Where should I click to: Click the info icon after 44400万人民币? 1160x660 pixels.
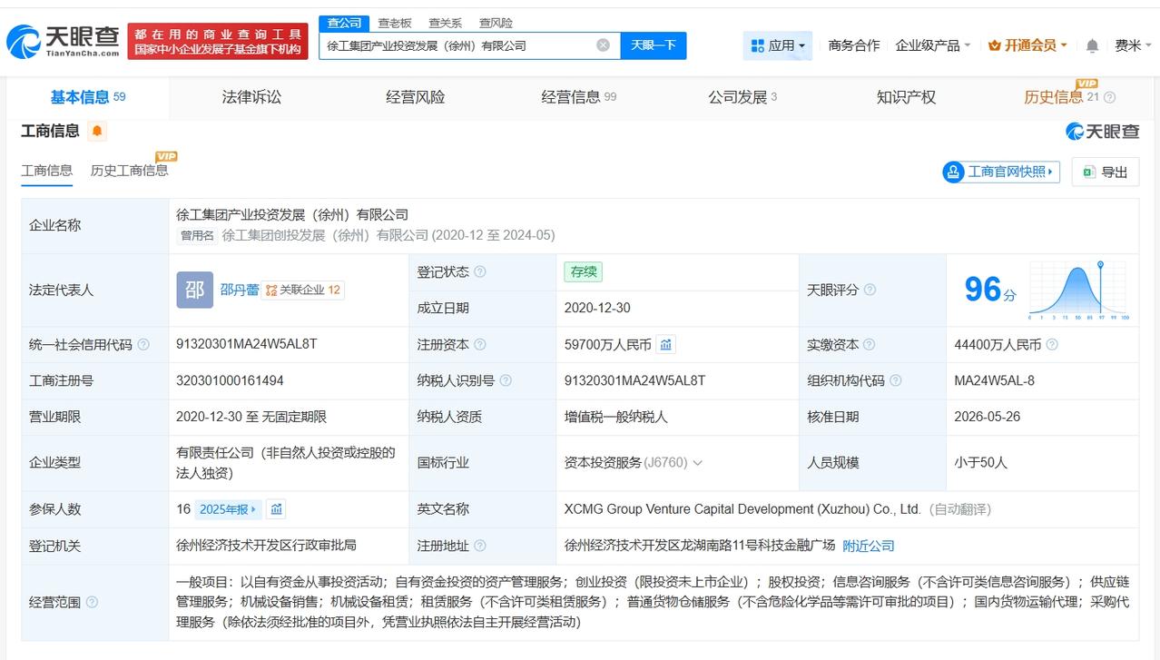(x=1051, y=345)
